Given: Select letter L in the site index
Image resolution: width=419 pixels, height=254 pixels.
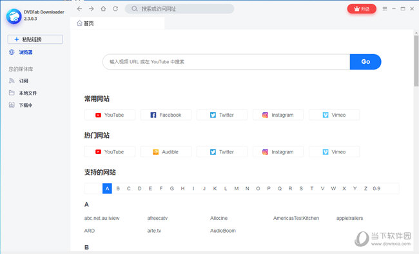Looking at the screenshot, I should click(226, 188).
